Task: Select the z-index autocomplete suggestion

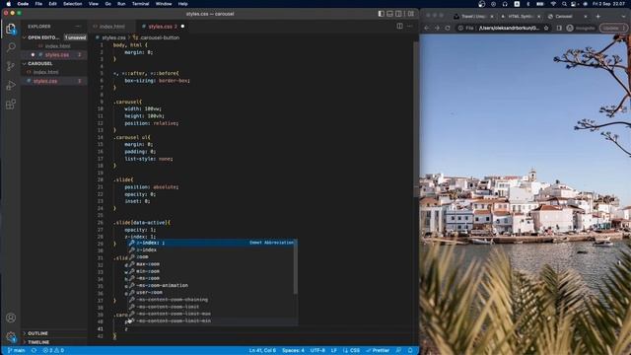Action: coord(213,249)
